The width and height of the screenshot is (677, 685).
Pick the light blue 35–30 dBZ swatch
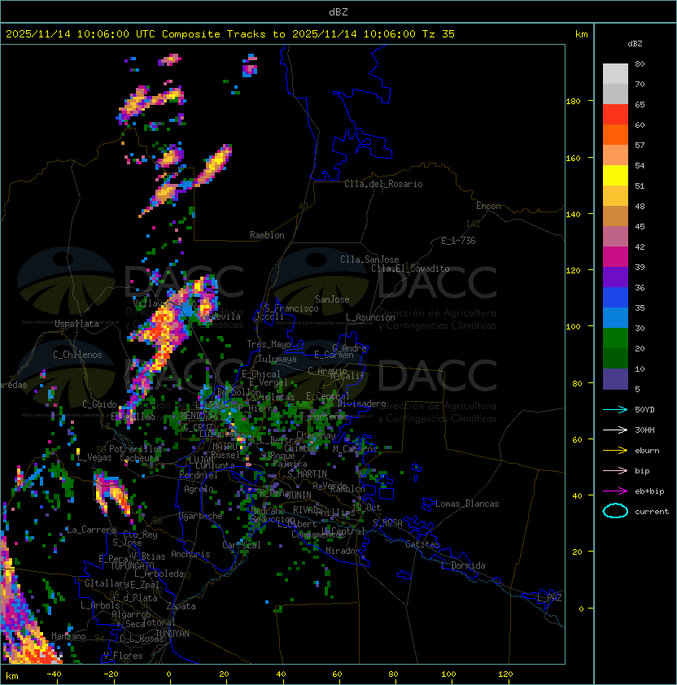[x=615, y=317]
